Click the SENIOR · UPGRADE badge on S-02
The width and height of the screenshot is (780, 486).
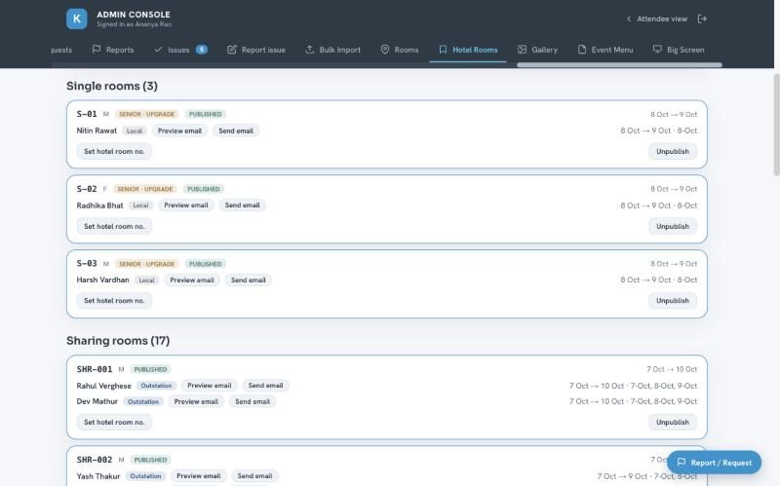point(145,189)
